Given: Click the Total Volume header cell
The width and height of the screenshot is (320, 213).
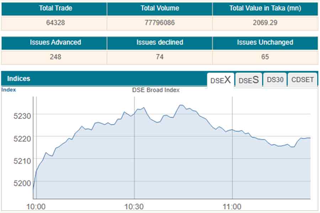Looking at the screenshot, I should click(x=160, y=9).
